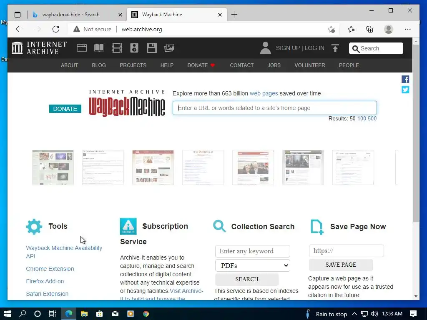This screenshot has width=427, height=320.
Task: Click the https:// save page field
Action: [346, 251]
